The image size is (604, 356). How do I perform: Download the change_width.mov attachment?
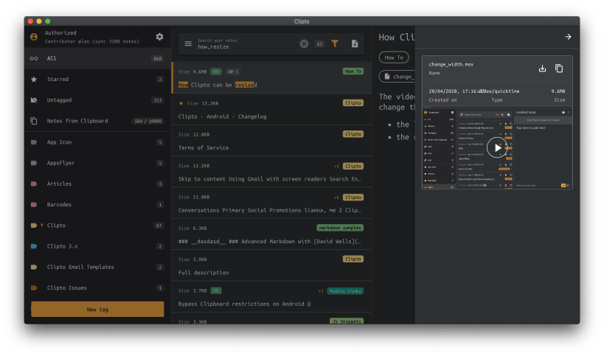(542, 69)
